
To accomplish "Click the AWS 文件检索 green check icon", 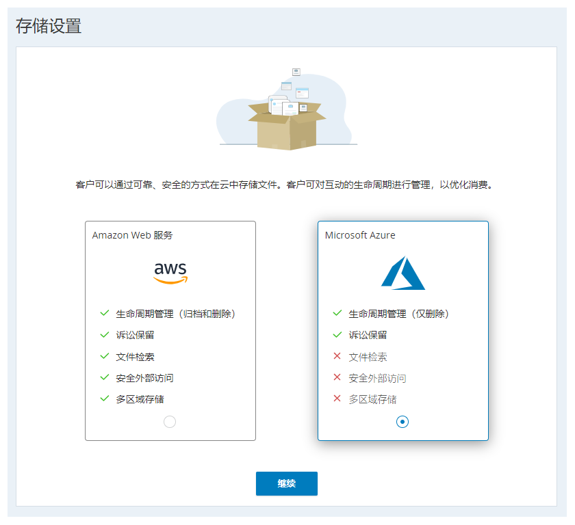I will coord(105,356).
